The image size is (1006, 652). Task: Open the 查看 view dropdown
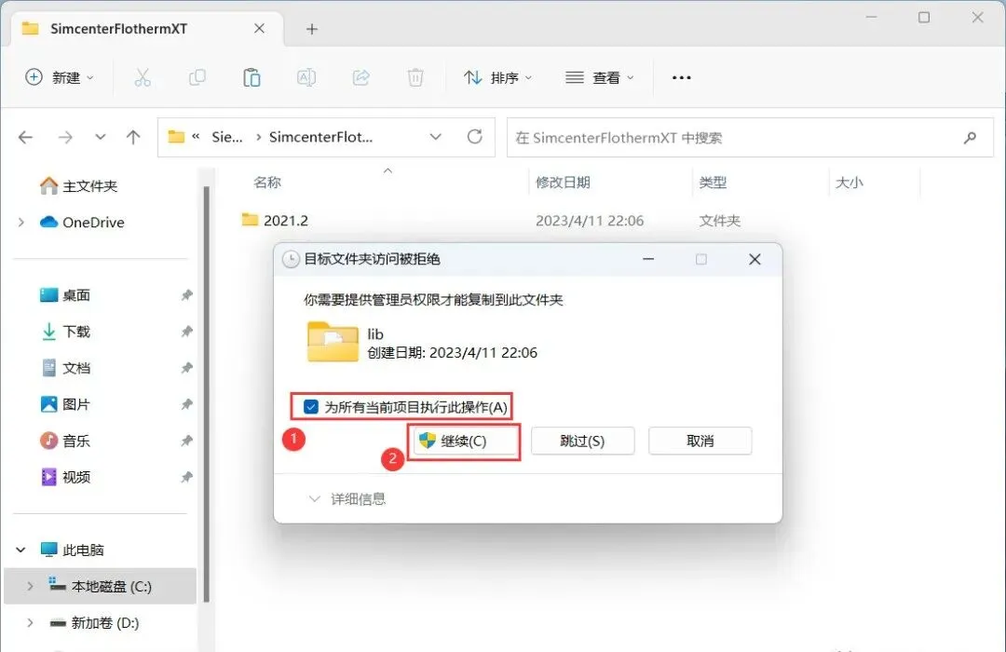tap(600, 77)
